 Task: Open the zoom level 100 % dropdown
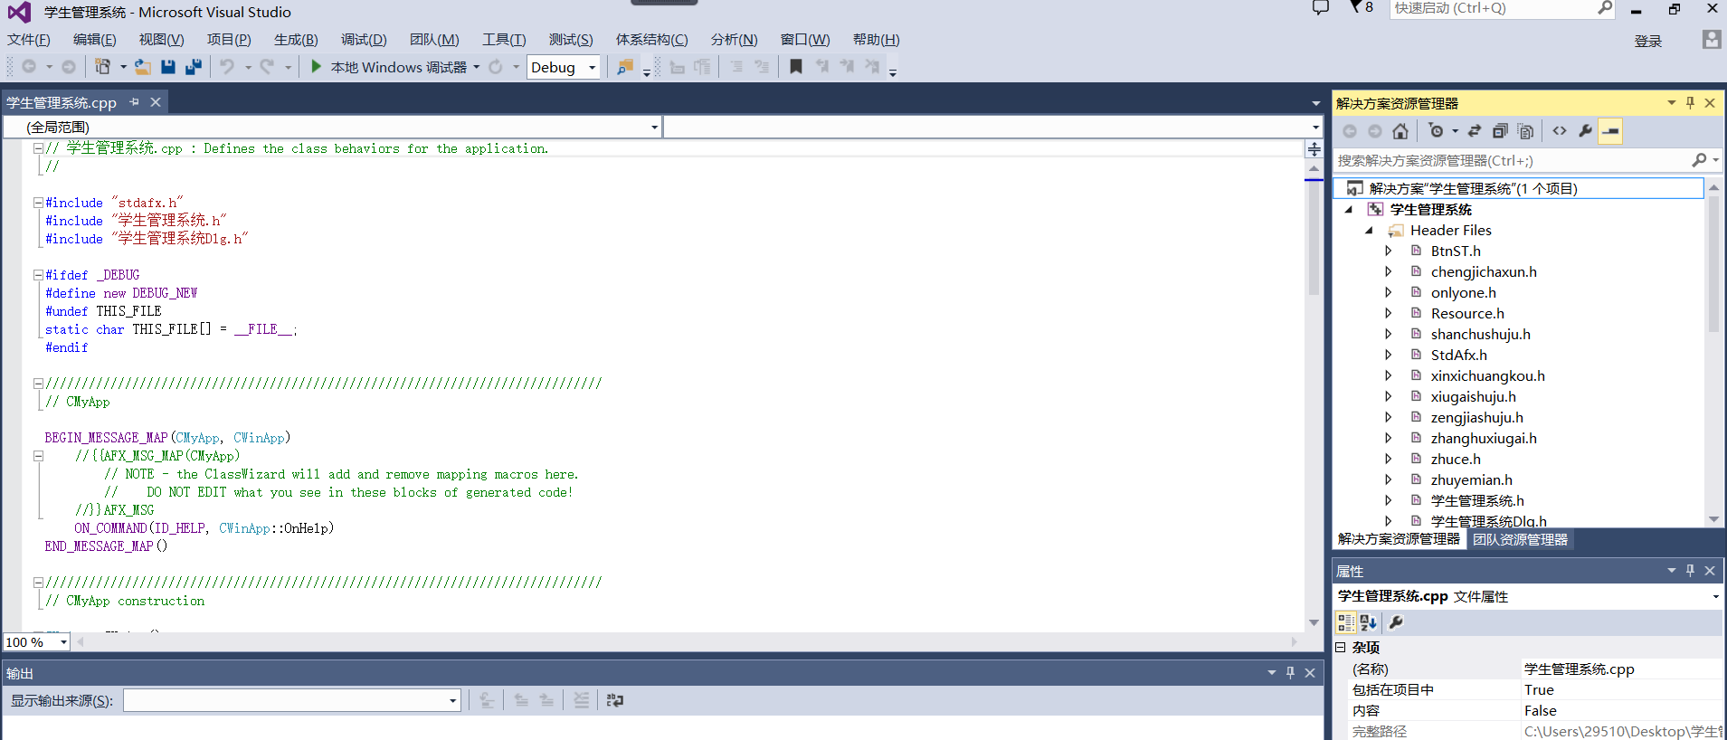coord(62,642)
